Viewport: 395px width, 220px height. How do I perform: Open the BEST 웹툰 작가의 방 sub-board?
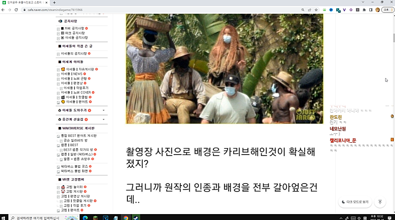(78, 150)
